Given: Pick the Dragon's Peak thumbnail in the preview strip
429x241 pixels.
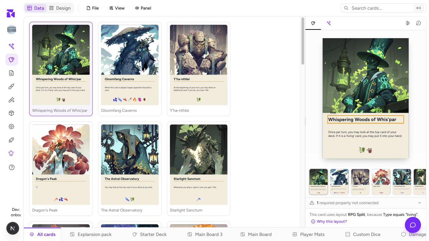Looking at the screenshot, I should 381,182.
